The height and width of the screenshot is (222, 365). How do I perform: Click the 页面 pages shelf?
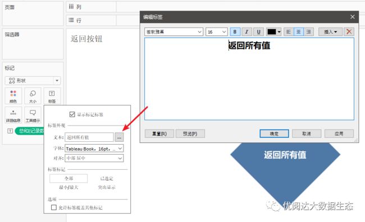click(33, 13)
